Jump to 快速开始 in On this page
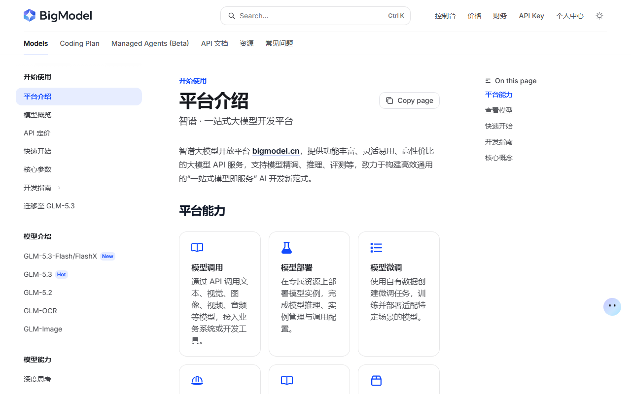The width and height of the screenshot is (631, 394). (499, 126)
